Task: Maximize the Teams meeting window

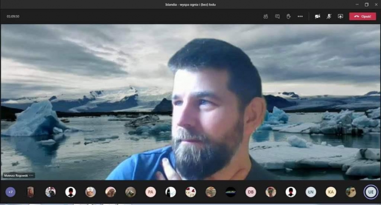Action: [x=367, y=5]
